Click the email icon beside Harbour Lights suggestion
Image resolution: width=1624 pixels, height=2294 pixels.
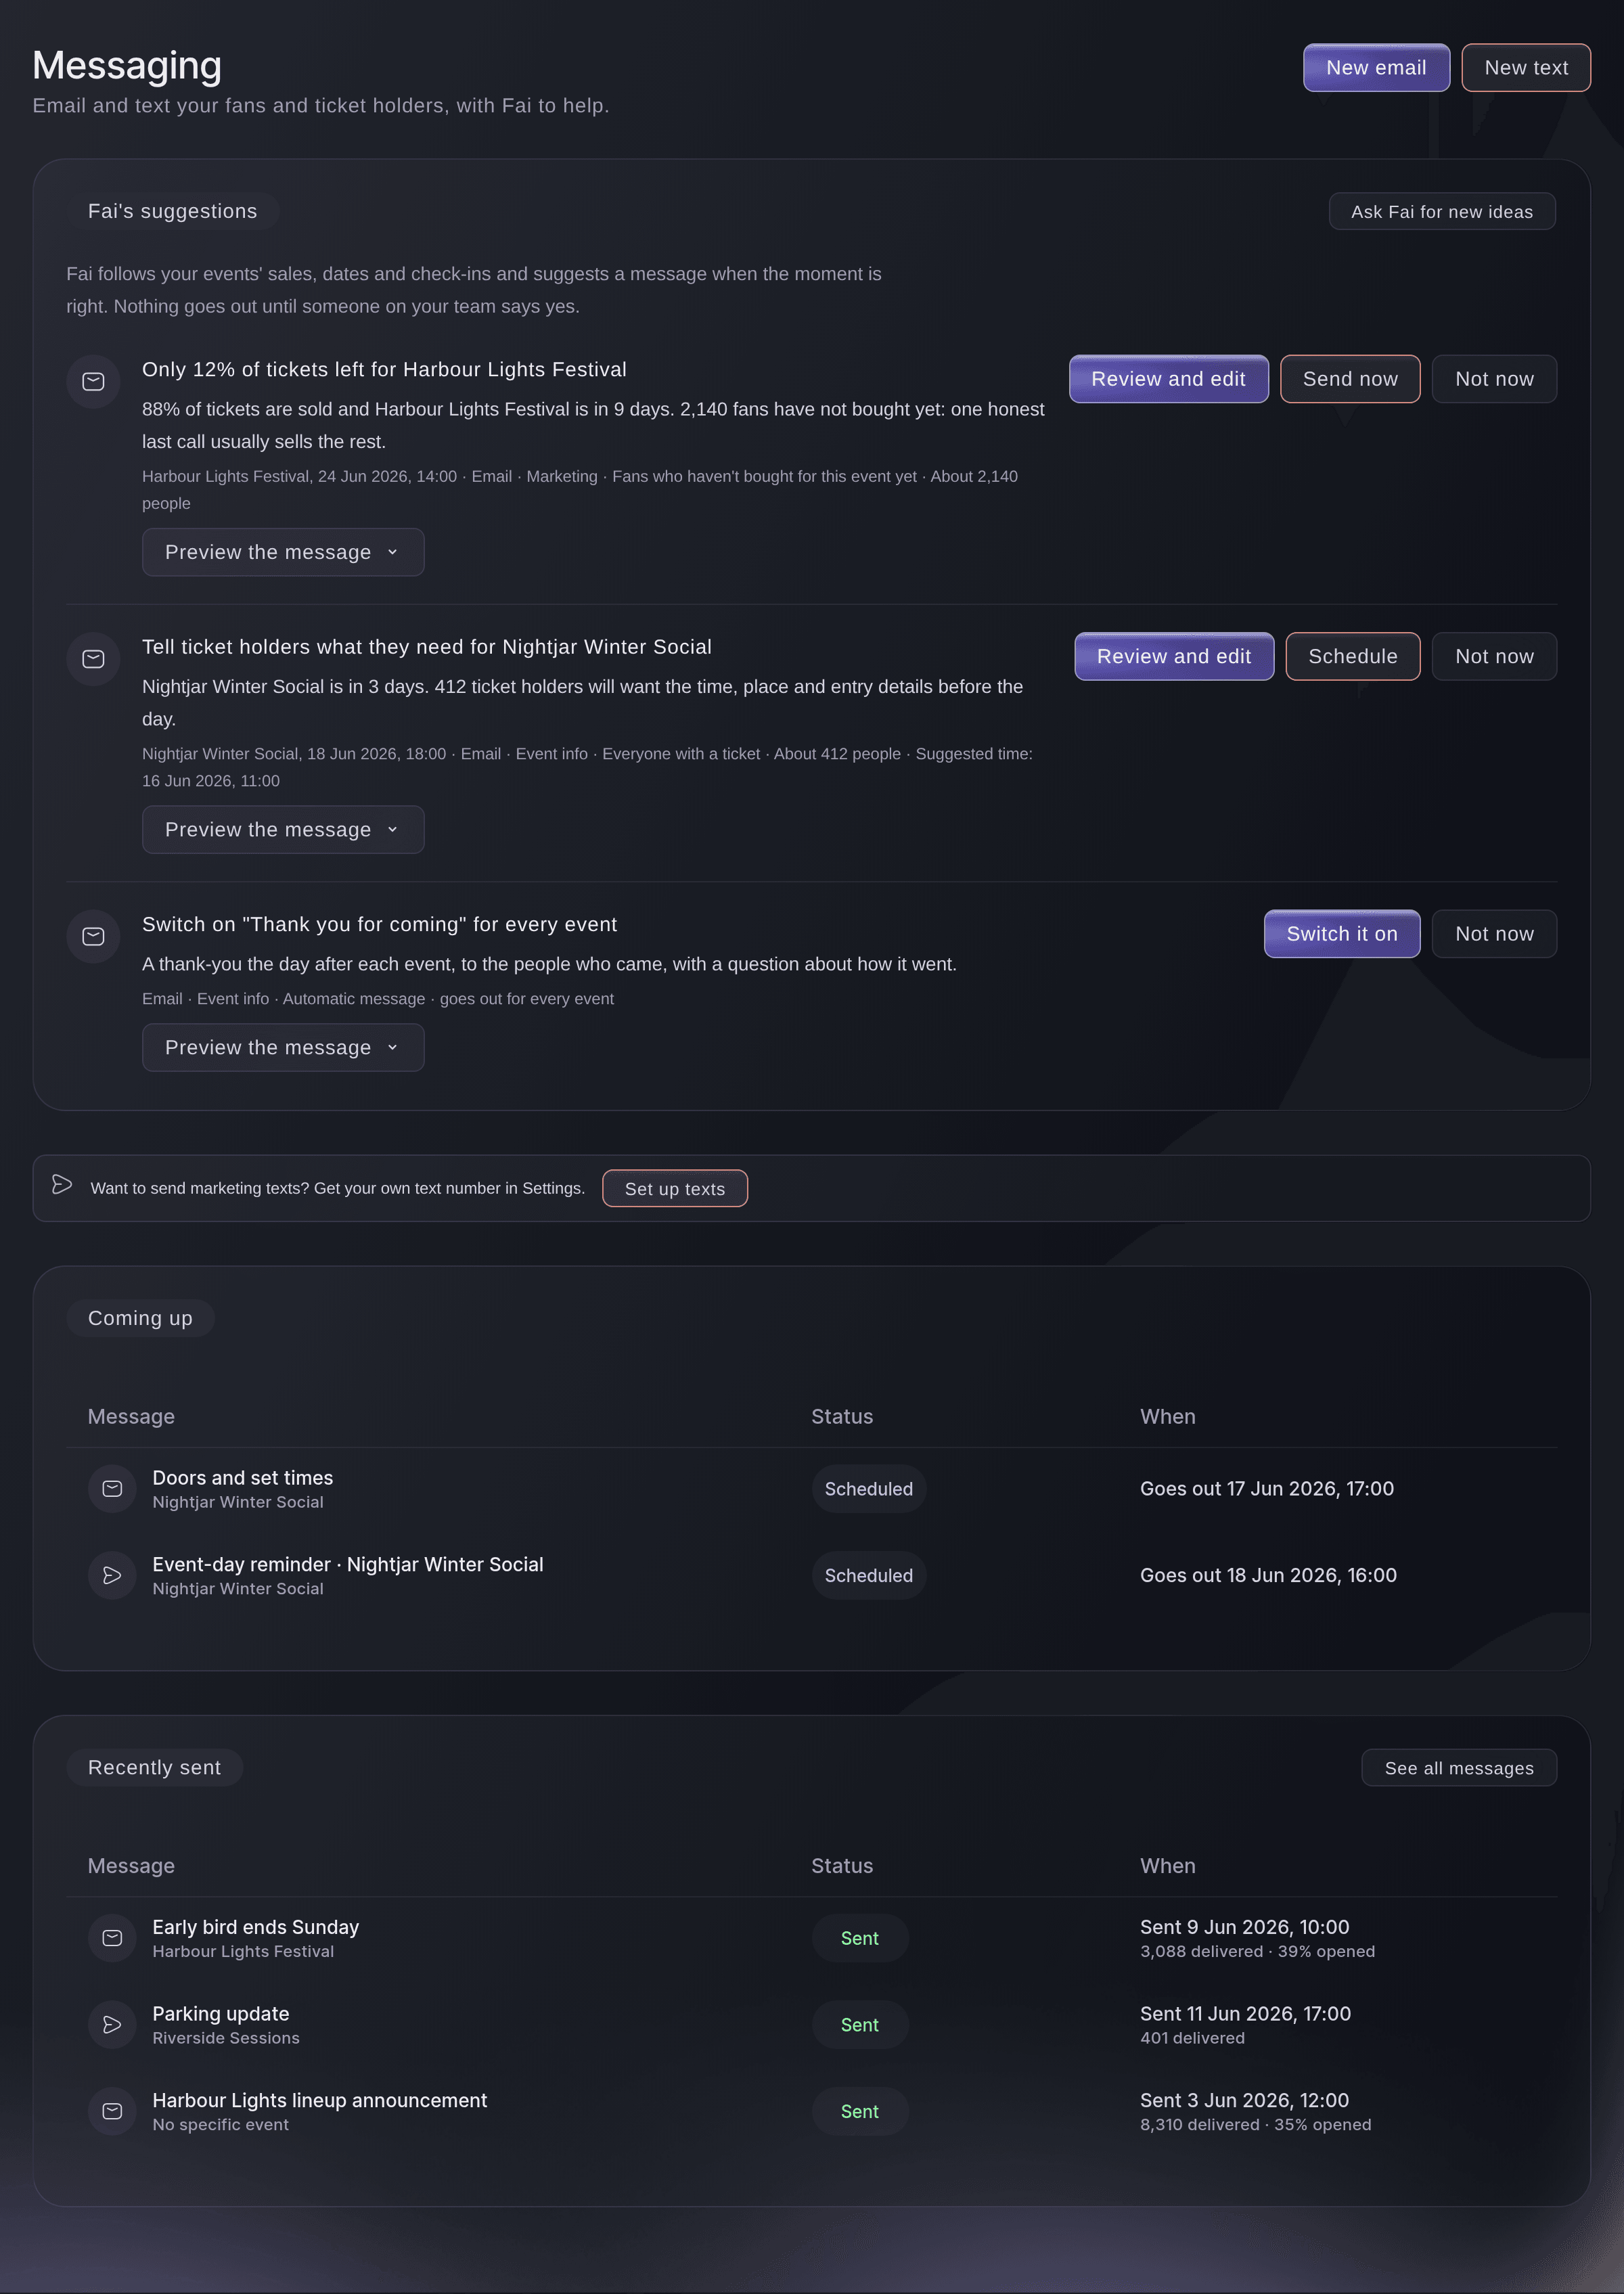[x=93, y=381]
